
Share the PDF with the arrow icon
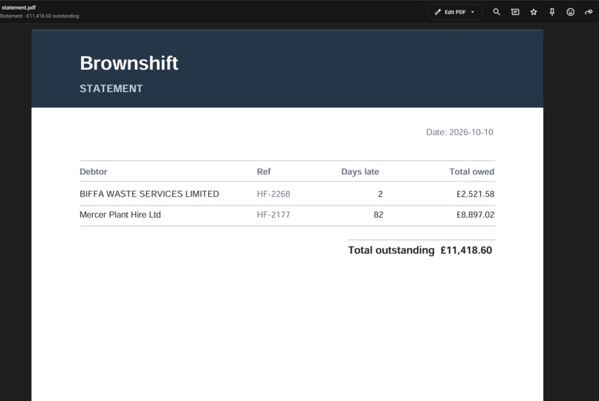click(x=589, y=12)
